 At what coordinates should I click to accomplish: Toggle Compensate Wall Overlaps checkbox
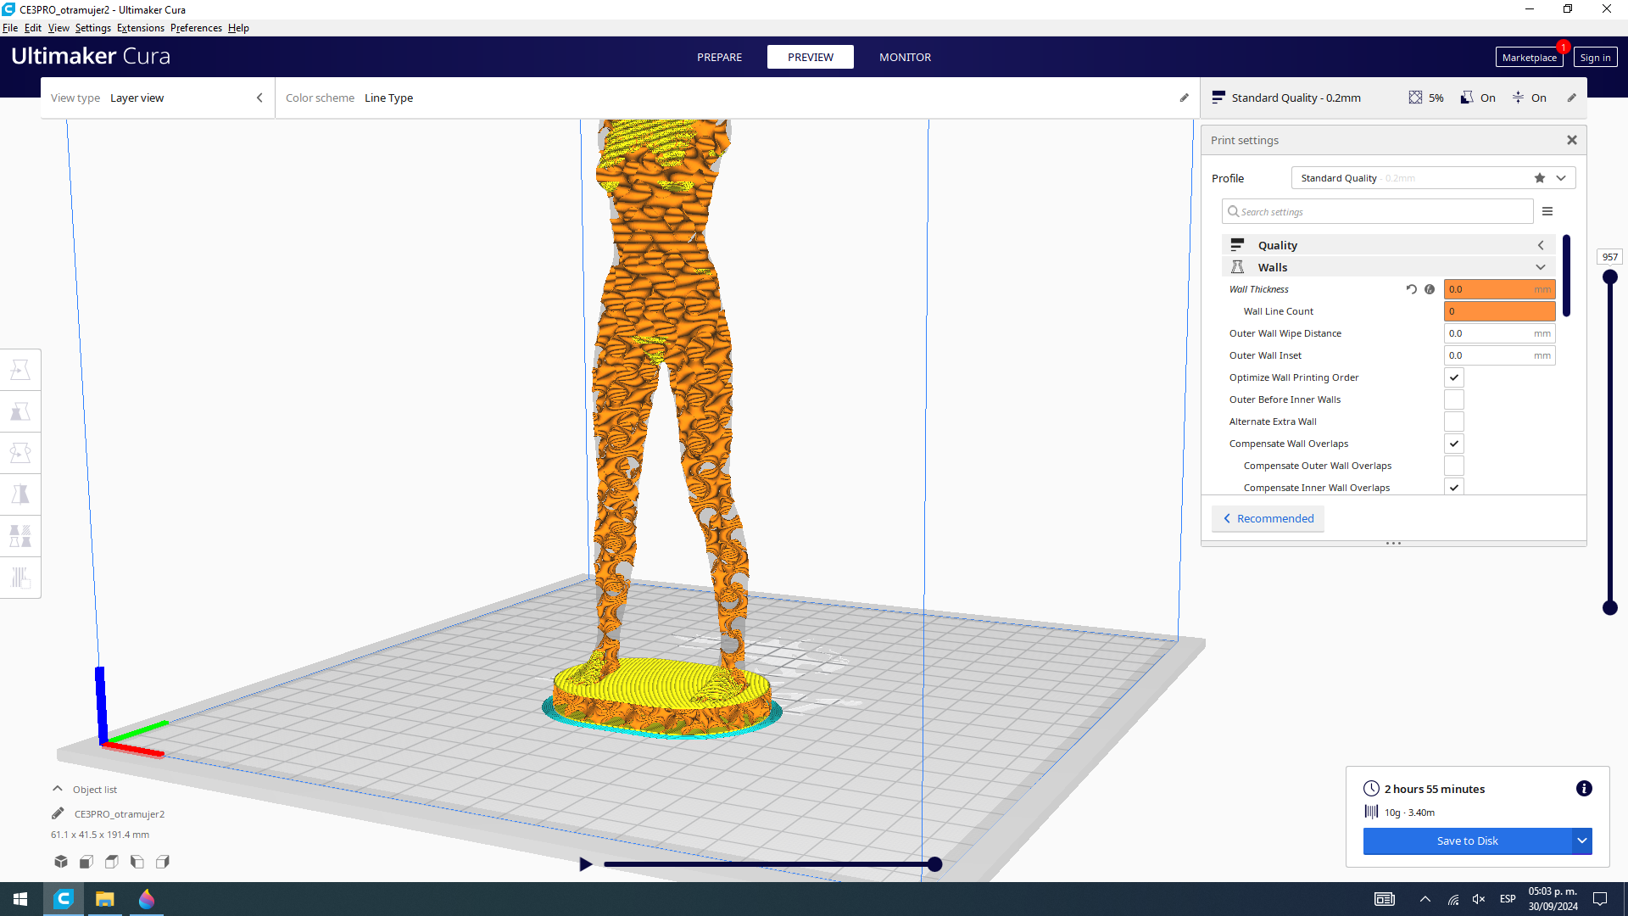[1453, 443]
